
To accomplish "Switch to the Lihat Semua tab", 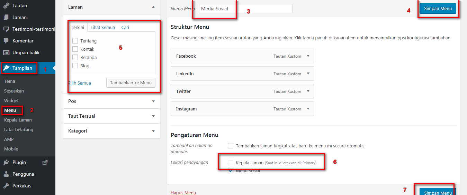I will [x=103, y=27].
